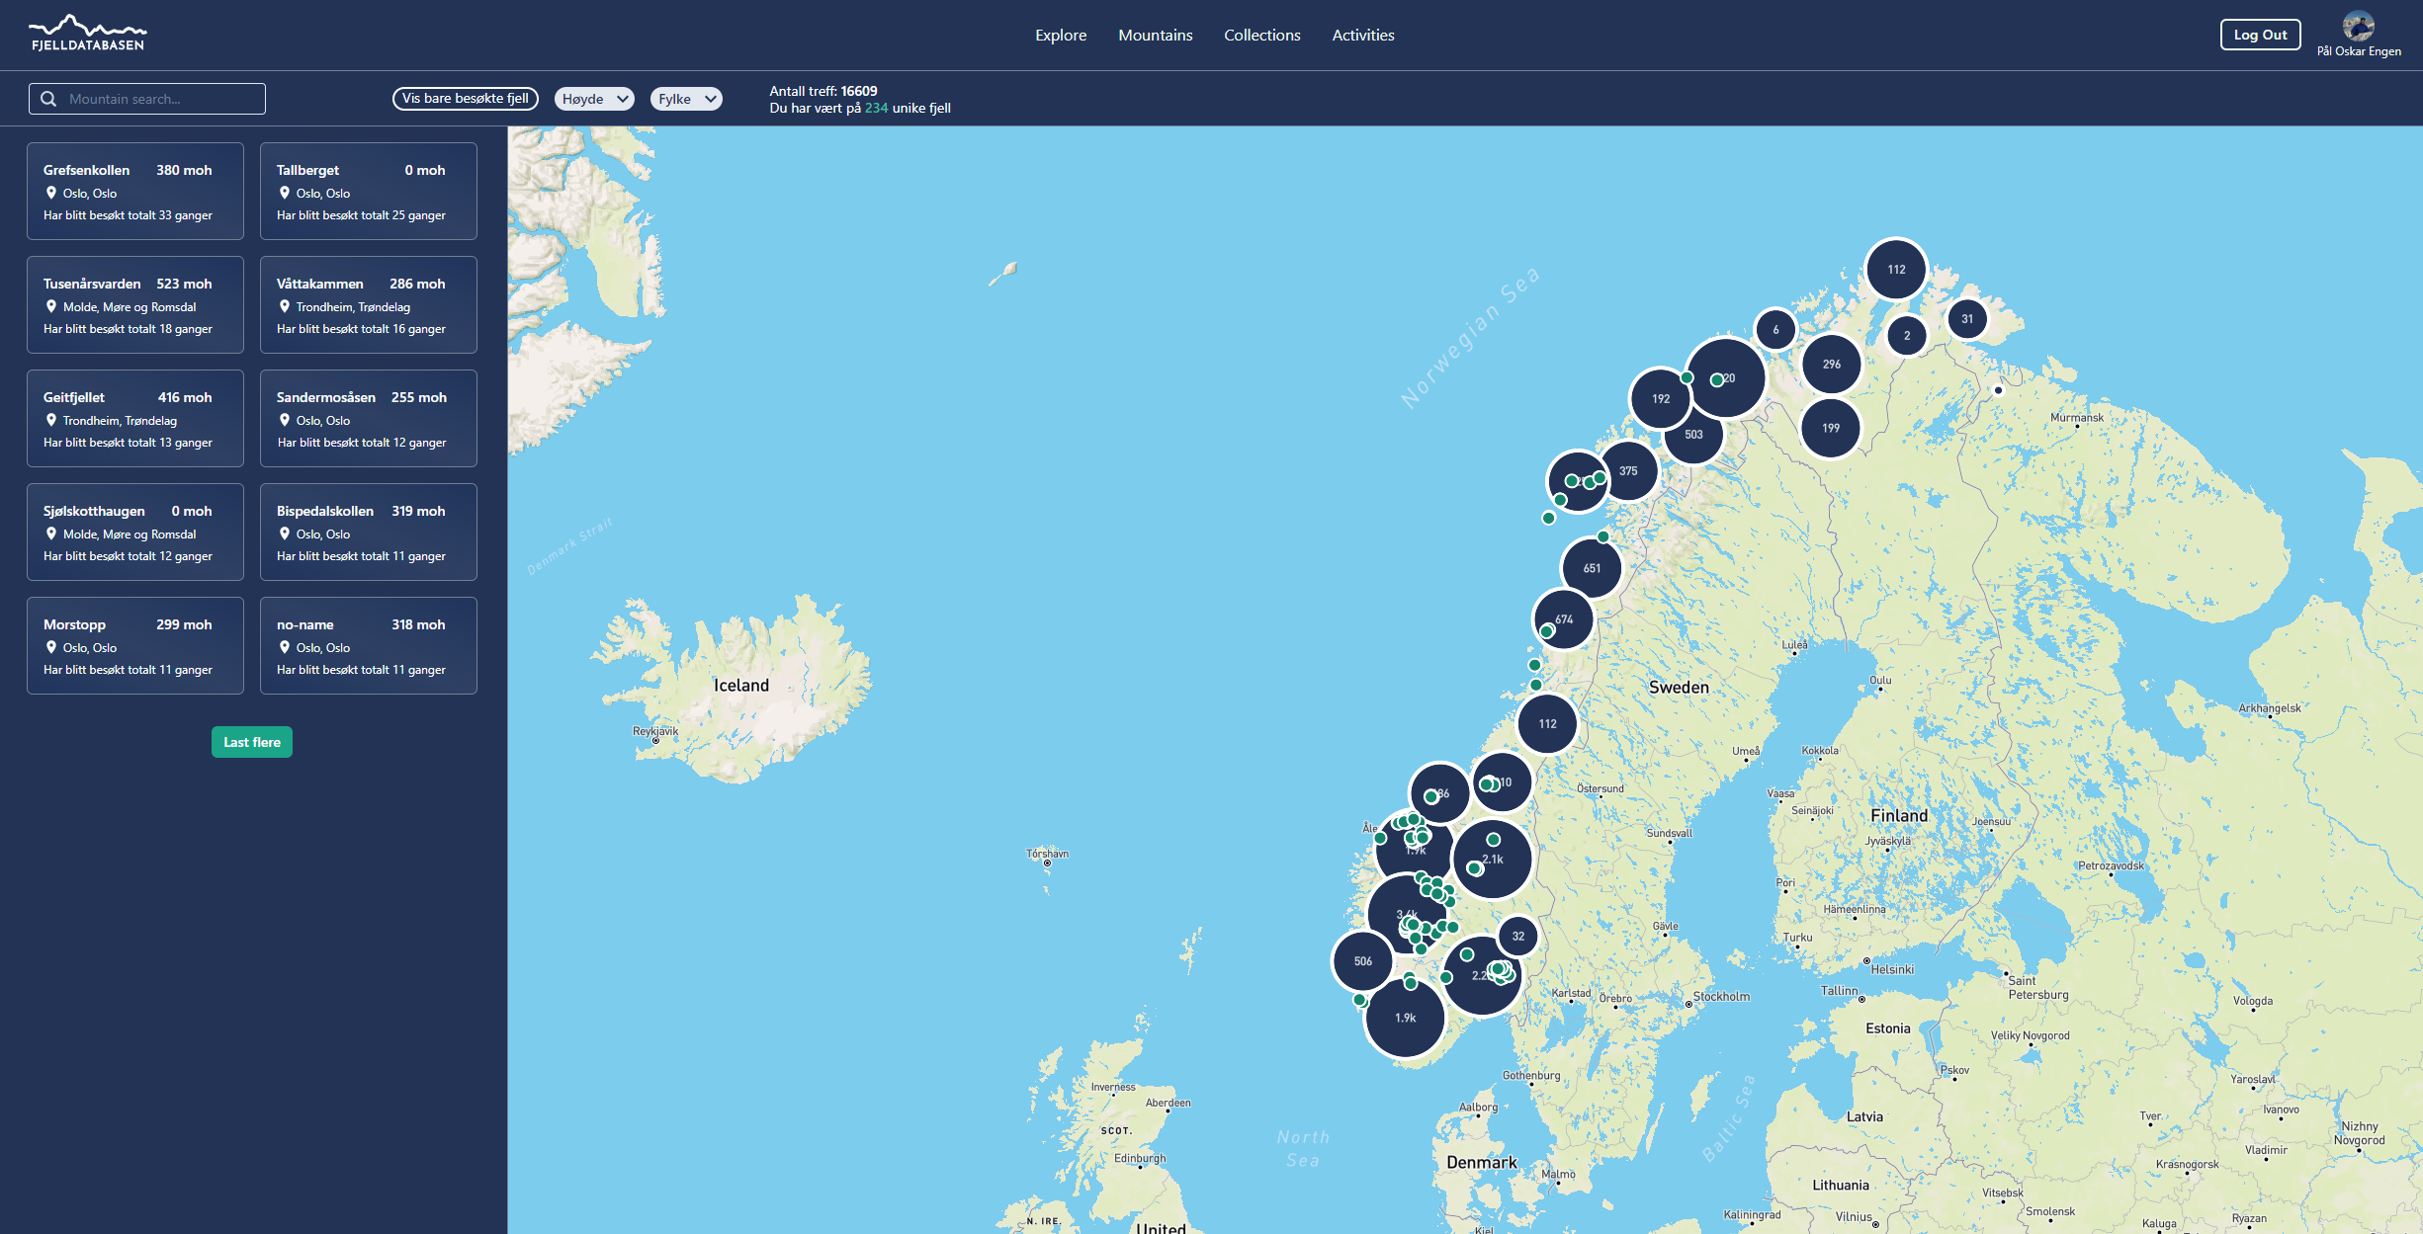Open the Activities navigation link
Screen dimensions: 2423x1234
coord(1362,36)
